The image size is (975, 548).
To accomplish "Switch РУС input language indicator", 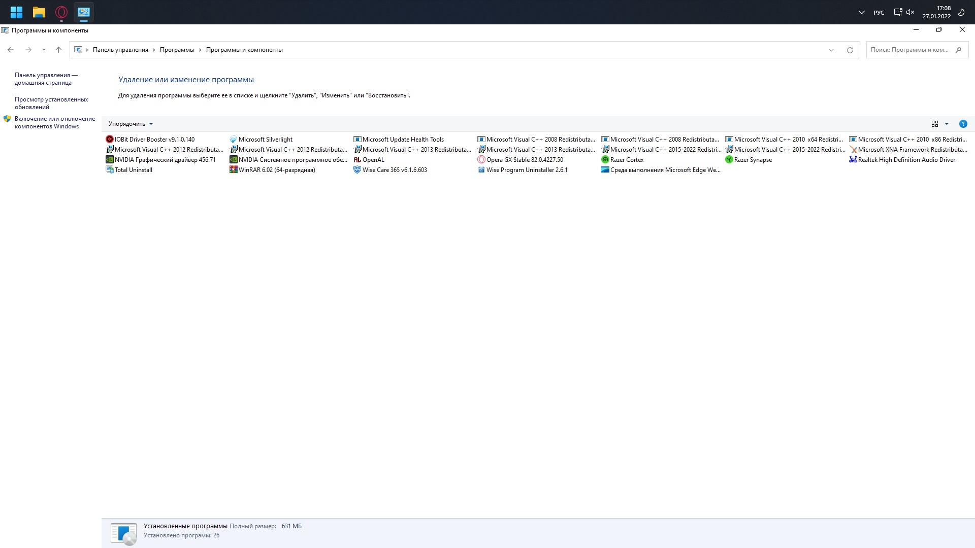I will 879,12.
